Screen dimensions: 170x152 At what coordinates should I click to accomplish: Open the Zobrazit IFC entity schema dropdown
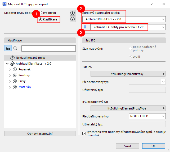click(x=128, y=27)
